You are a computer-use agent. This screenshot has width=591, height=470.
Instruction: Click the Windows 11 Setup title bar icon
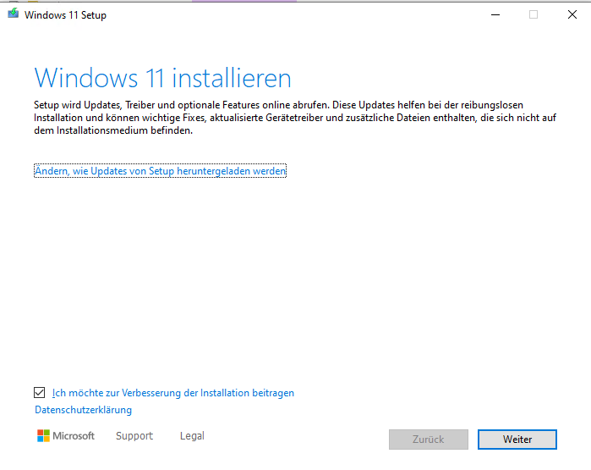coord(13,14)
